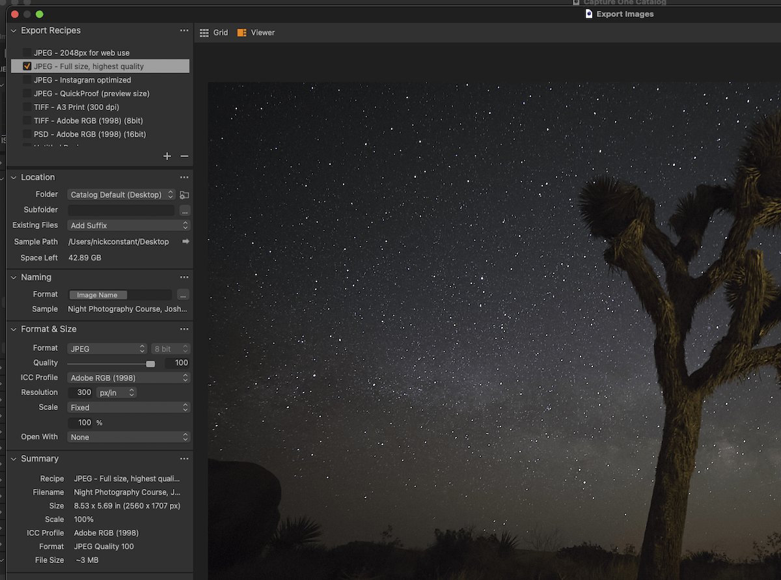This screenshot has height=580, width=781.
Task: Click the Subfolder token browse (...) icon
Action: click(x=184, y=210)
